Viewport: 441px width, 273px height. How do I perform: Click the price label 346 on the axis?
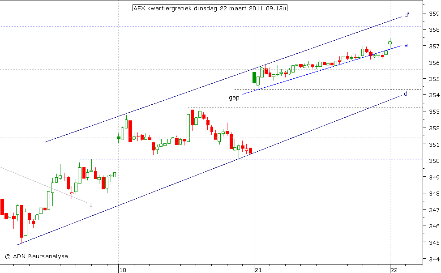point(434,226)
